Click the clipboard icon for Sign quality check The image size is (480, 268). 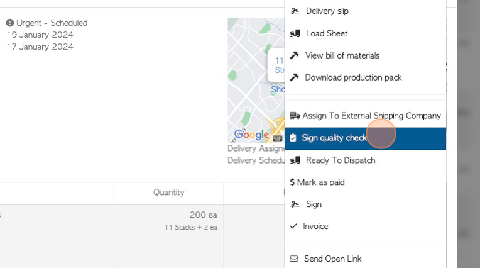pos(293,138)
